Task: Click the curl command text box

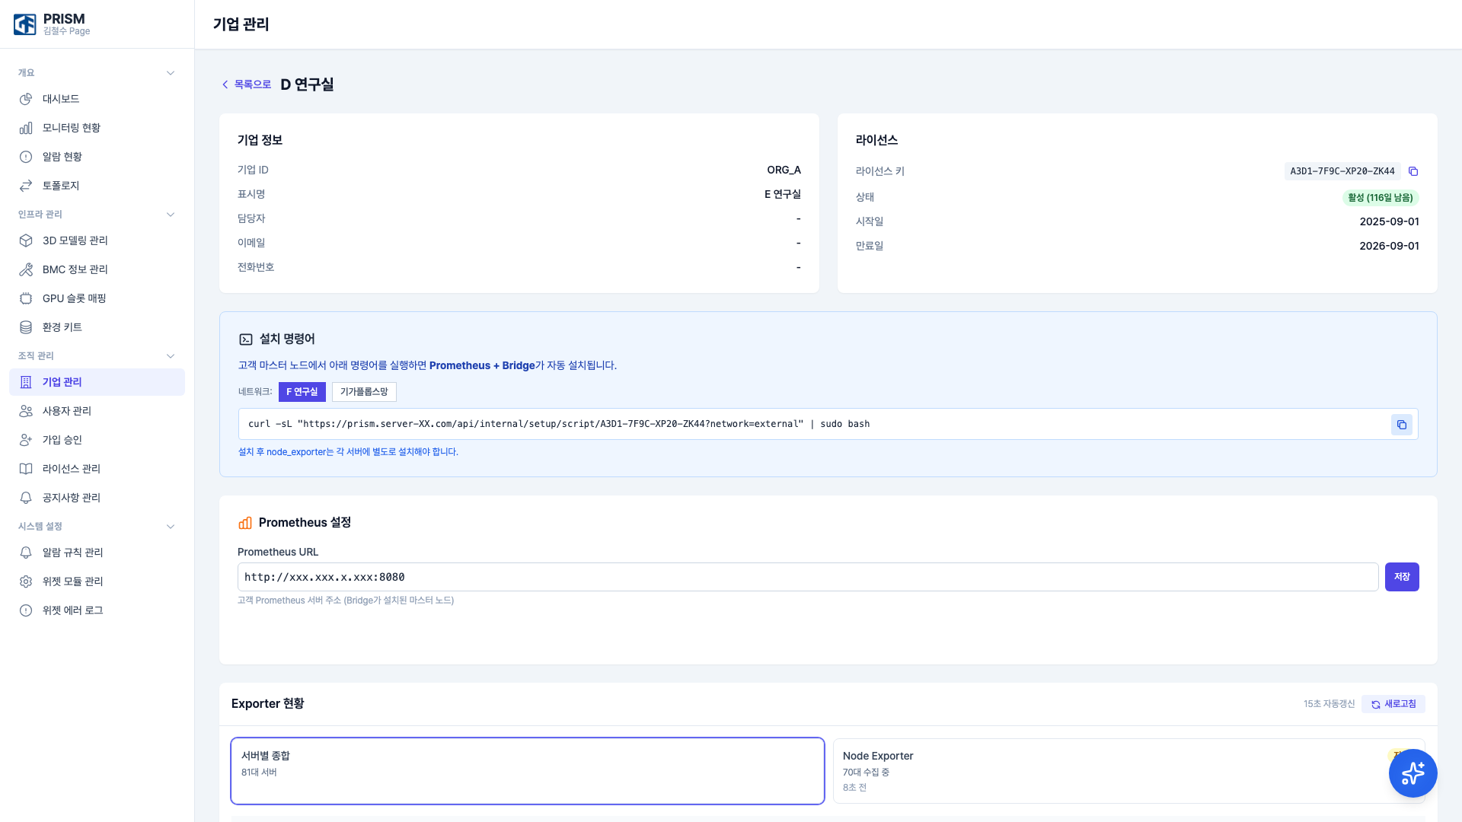Action: (828, 424)
